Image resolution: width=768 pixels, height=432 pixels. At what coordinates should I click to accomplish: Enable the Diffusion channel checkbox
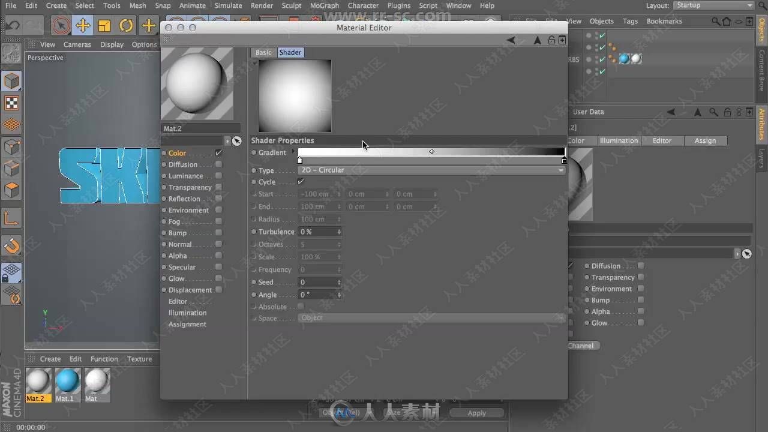click(218, 164)
